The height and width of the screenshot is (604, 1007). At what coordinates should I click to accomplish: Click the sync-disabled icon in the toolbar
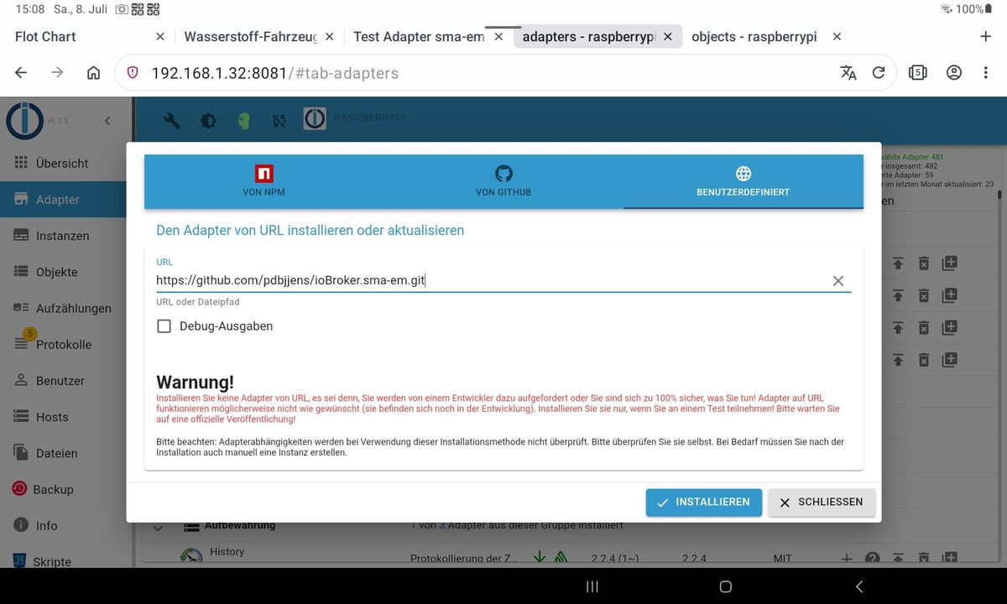pyautogui.click(x=279, y=121)
